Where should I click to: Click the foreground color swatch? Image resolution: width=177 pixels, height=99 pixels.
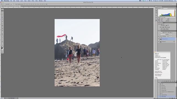click(x=2, y=48)
